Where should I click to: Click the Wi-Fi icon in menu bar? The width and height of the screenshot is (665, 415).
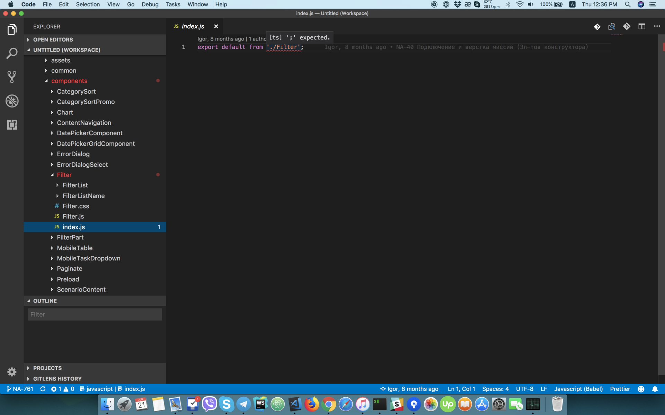[520, 4]
